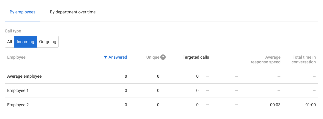Sort by Total time in conversation
The height and width of the screenshot is (119, 323).
[x=304, y=59]
